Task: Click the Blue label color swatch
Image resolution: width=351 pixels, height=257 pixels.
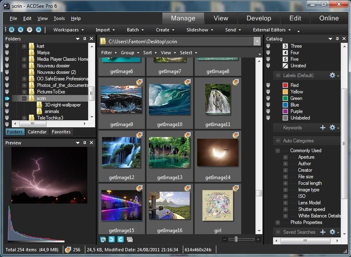Action: 286,105
